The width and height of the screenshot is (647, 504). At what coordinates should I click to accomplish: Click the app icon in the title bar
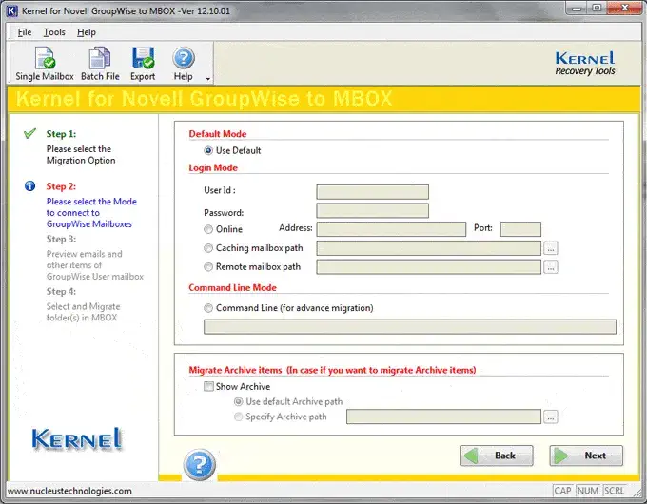(x=11, y=10)
